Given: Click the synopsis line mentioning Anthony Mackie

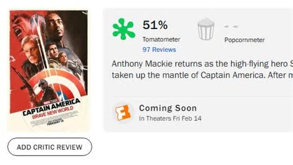Looking at the screenshot, I should [202, 64].
